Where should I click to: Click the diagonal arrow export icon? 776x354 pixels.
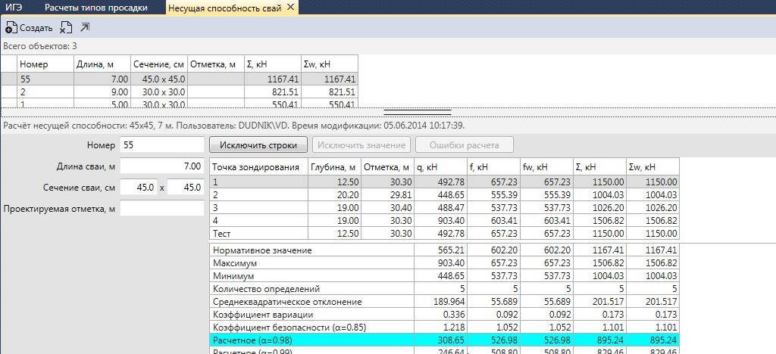point(85,28)
